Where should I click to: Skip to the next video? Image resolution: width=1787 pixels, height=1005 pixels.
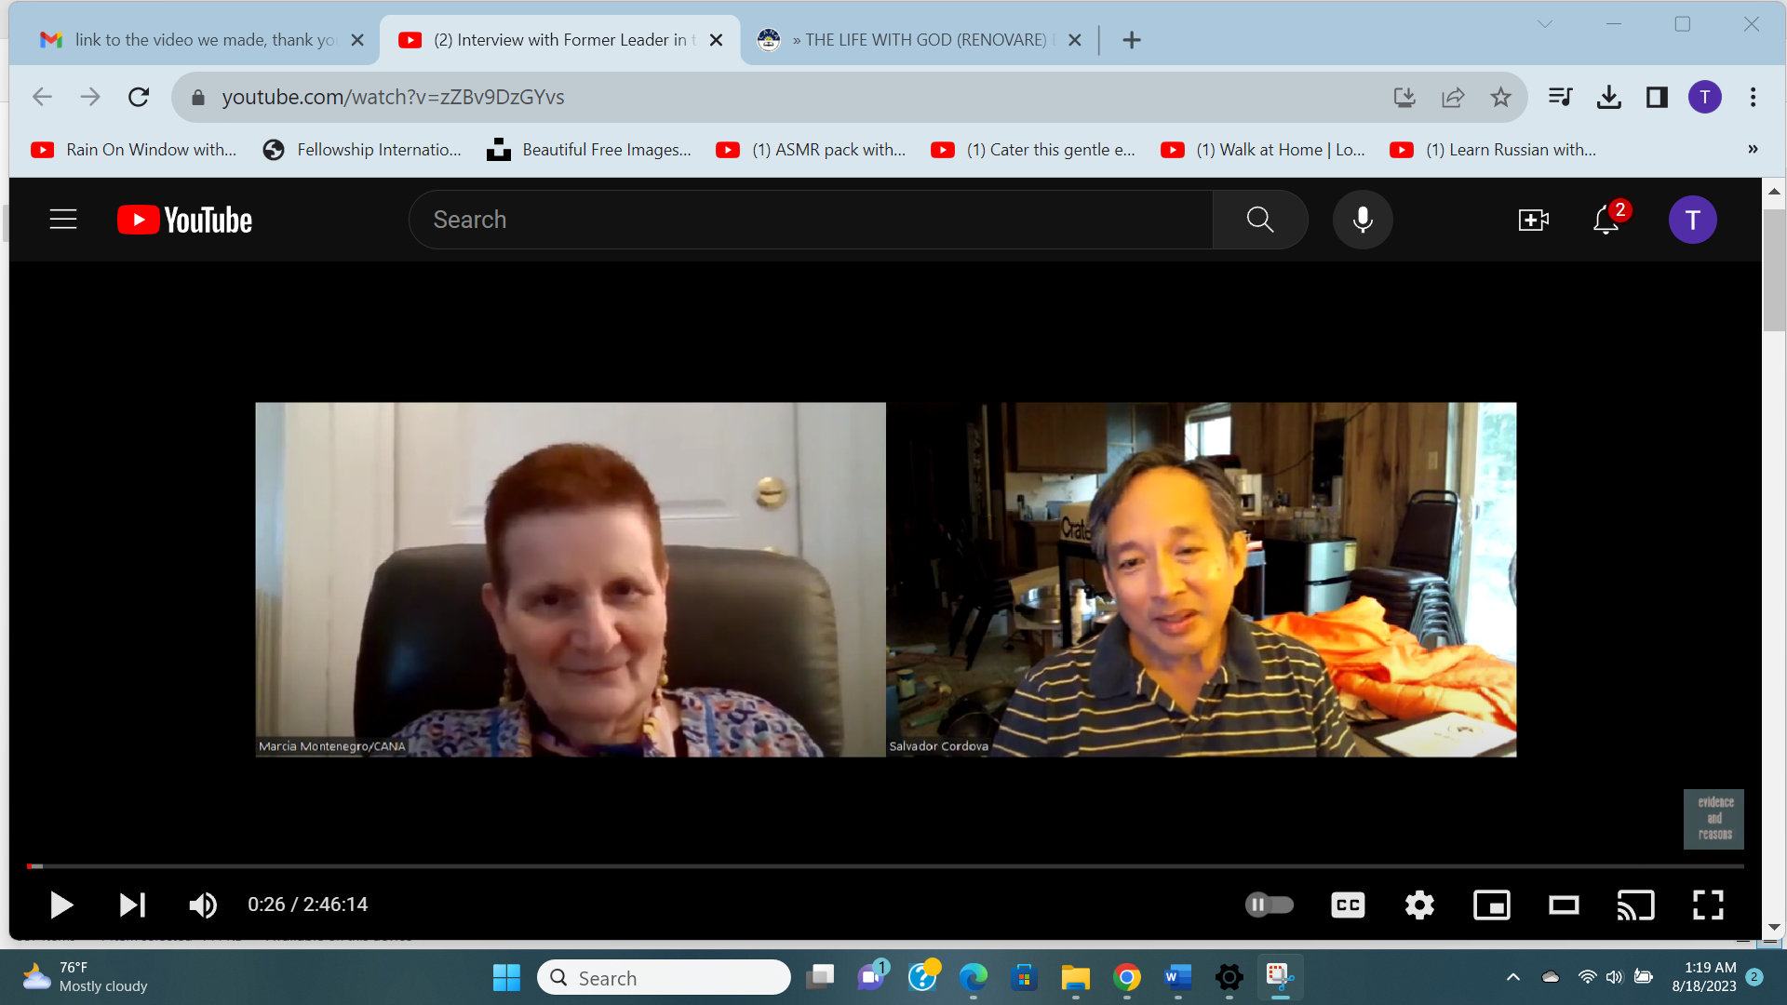(x=132, y=904)
